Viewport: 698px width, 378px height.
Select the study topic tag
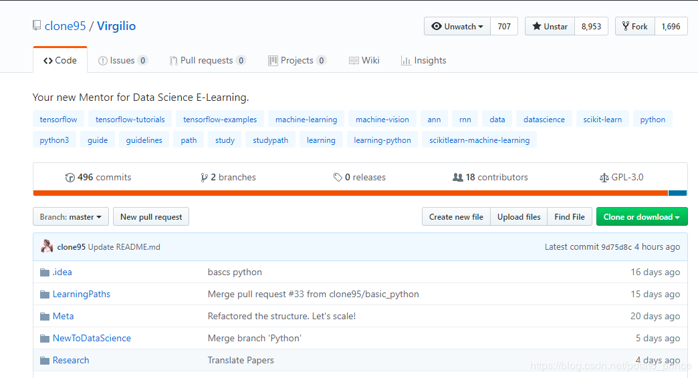point(225,140)
